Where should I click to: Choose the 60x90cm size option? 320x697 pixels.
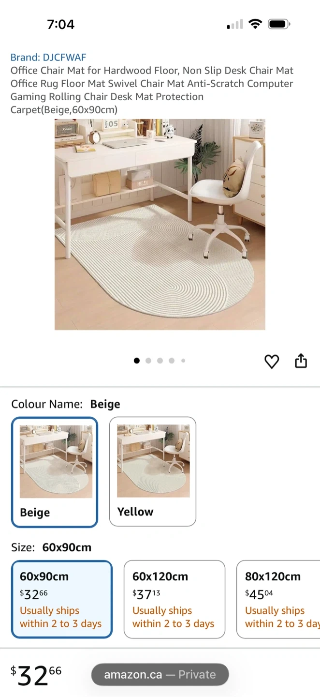click(x=62, y=599)
